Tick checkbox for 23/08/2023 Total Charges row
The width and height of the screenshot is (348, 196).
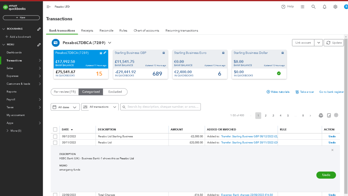click(x=55, y=195)
